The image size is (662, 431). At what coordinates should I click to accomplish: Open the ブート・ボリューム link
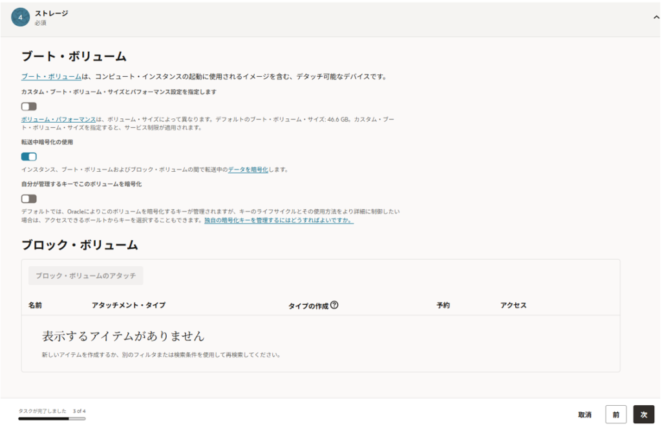click(x=51, y=76)
